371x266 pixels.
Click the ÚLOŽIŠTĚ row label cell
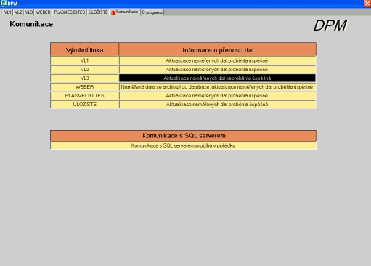[84, 105]
